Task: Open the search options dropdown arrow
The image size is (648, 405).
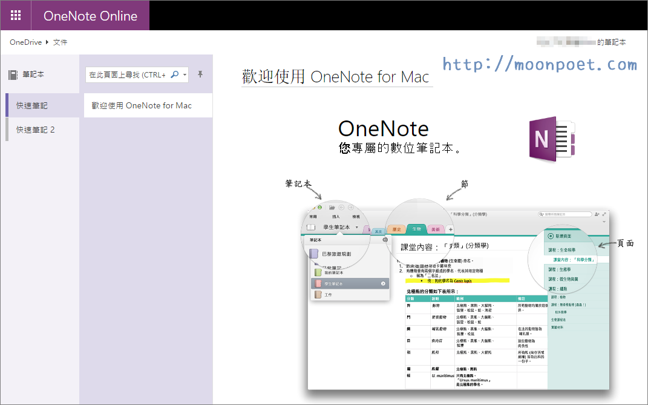Action: [185, 74]
